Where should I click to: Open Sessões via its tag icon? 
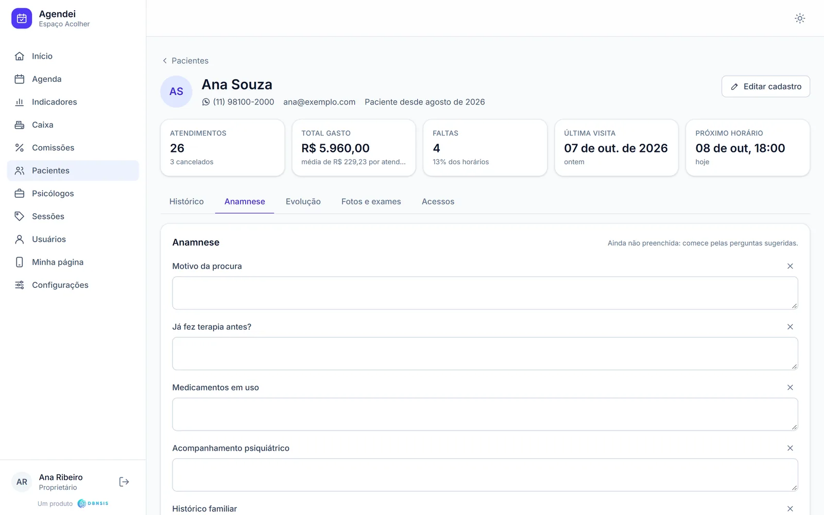[20, 216]
